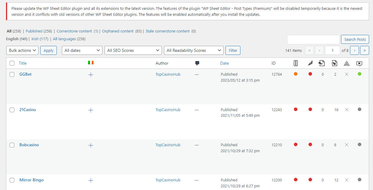
Task: Click the received internal links column icon
Action: pos(334,63)
